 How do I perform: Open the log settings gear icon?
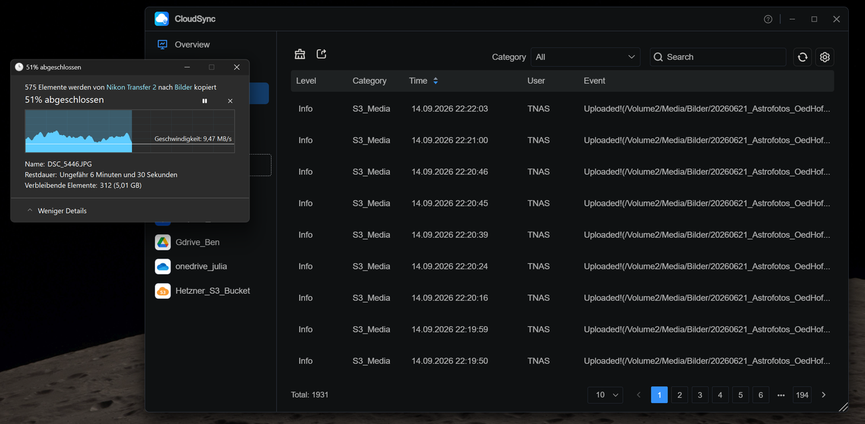[x=824, y=57]
